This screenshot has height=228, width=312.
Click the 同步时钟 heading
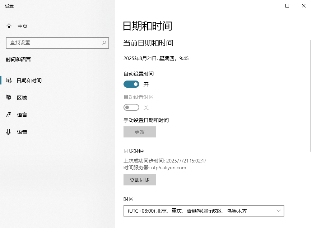click(x=134, y=151)
